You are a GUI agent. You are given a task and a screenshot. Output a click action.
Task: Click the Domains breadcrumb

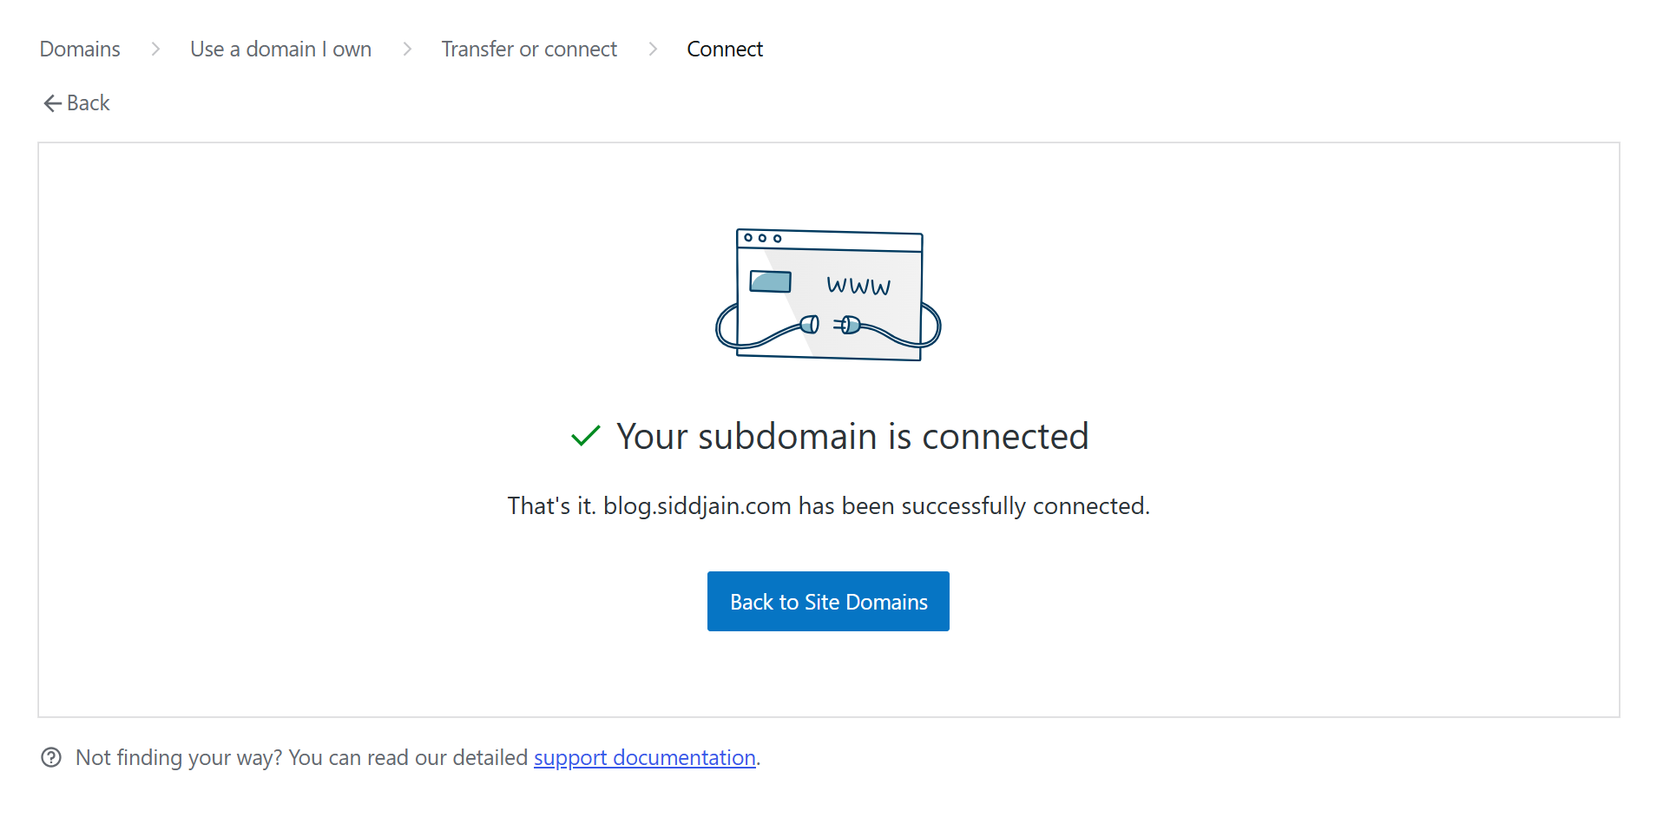pos(80,49)
